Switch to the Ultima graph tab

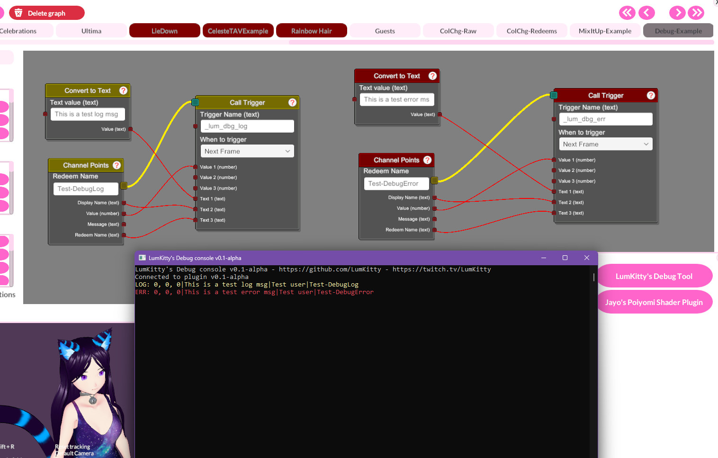(x=91, y=31)
